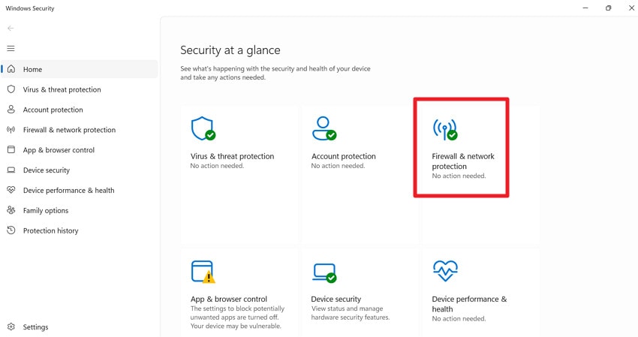Click 'No action needed' under Virus & threat protection
The image size is (638, 337).
coord(217,166)
